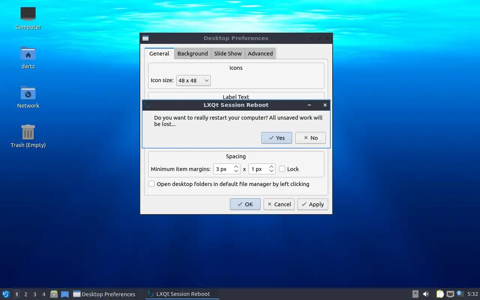The height and width of the screenshot is (300, 480).
Task: Open the Slide Show tab
Action: (x=228, y=54)
